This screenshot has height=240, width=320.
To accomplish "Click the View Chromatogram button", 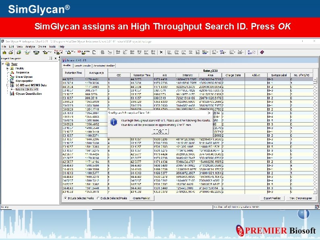I will 301,198.
